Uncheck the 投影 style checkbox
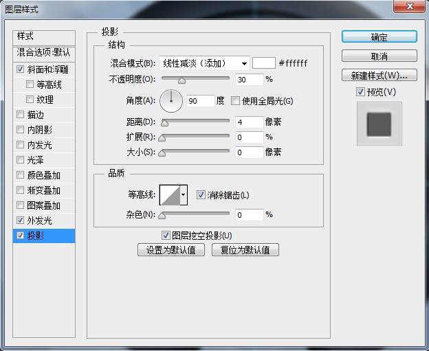Image resolution: width=429 pixels, height=351 pixels. tap(20, 236)
